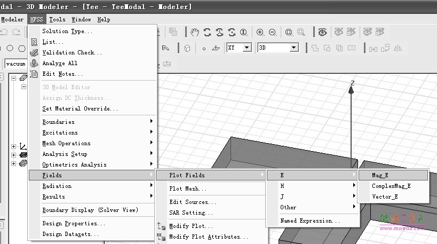Click the Edit Notes document icon
437x244 pixels.
(x=34, y=74)
